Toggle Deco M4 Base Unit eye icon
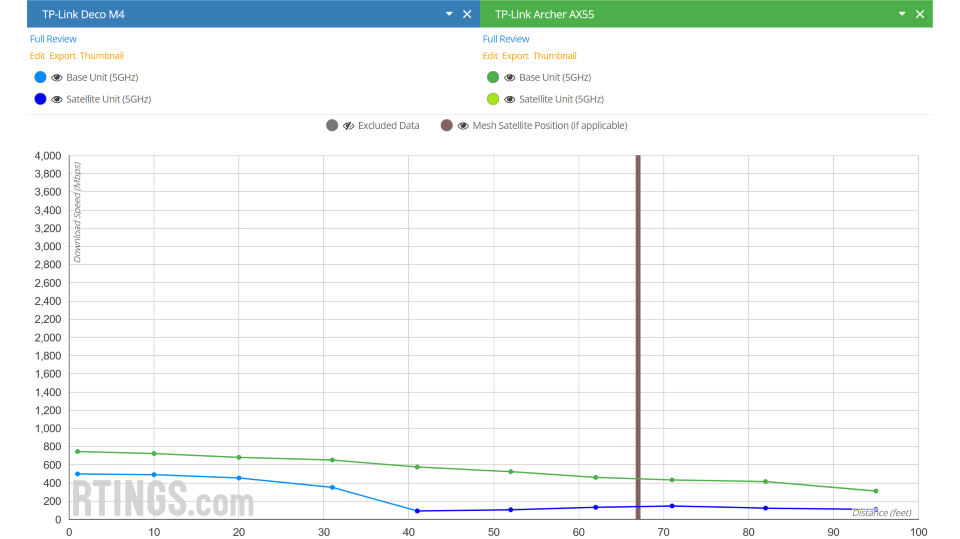 57,77
